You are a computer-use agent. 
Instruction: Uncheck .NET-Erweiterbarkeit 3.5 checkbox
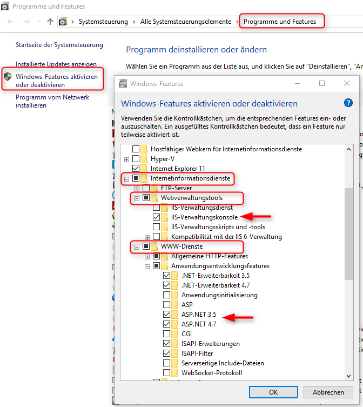(x=166, y=276)
